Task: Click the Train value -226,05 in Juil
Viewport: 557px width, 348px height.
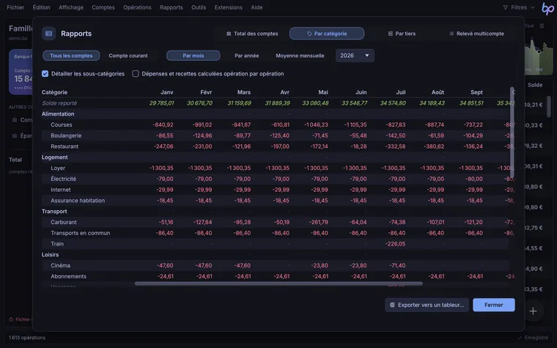Action: pyautogui.click(x=395, y=244)
